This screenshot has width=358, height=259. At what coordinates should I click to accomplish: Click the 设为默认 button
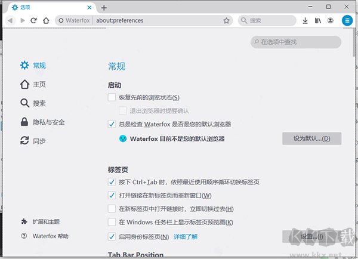[x=311, y=138]
